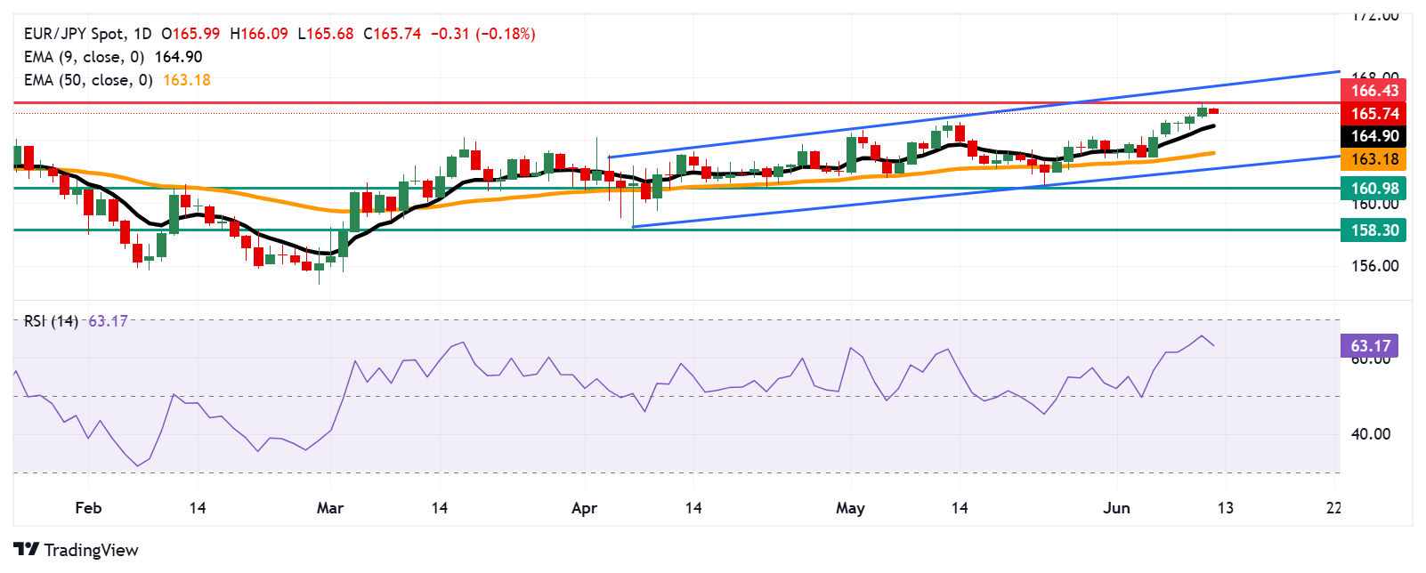Click the Jun label on time axis
1426x573 pixels.
(1116, 508)
